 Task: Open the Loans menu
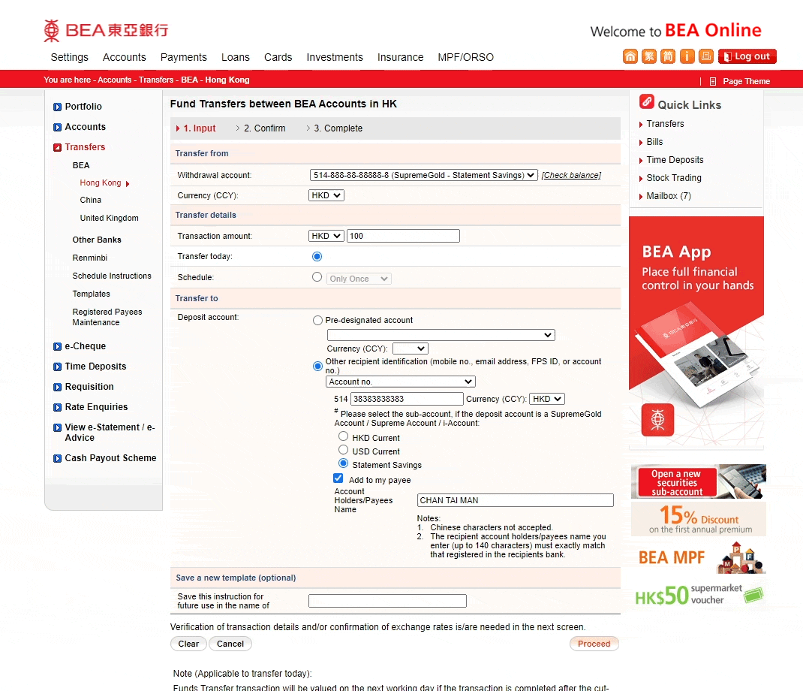click(x=236, y=57)
